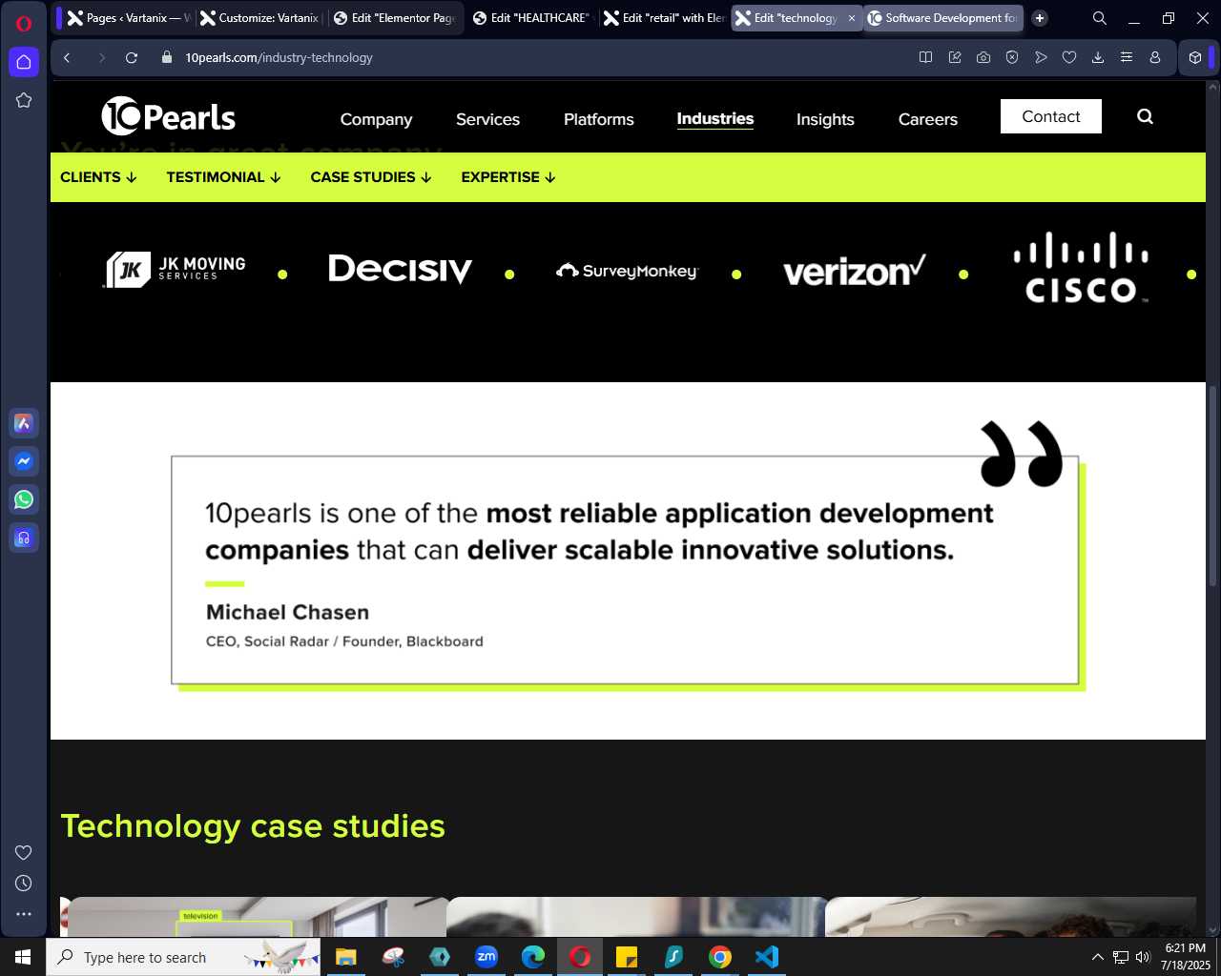Screen dimensions: 1221x976
Task: Search open tabs magnifier icon
Action: point(1100,18)
